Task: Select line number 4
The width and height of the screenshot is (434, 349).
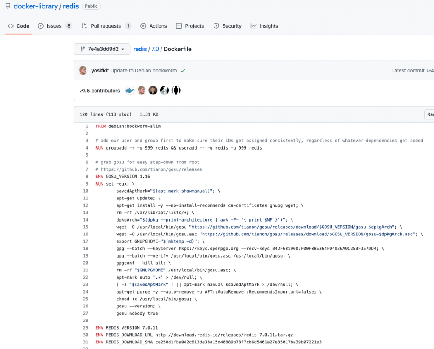Action: pos(87,148)
